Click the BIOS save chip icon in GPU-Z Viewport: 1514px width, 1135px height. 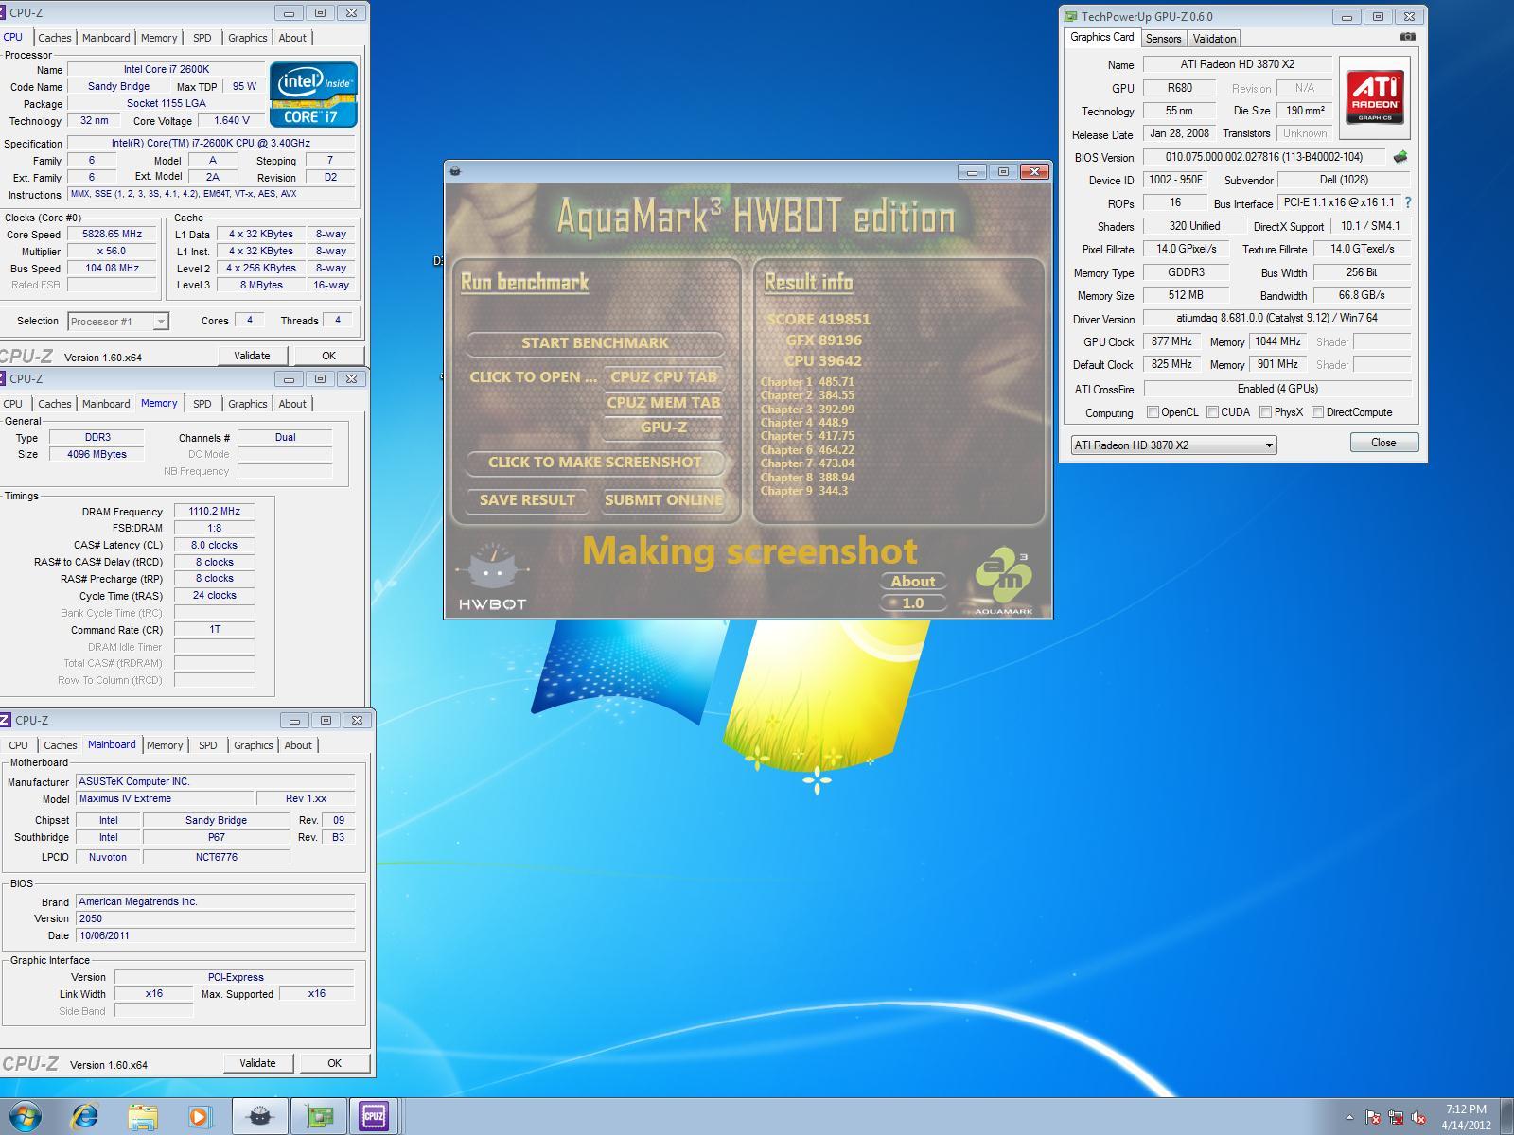point(1400,157)
